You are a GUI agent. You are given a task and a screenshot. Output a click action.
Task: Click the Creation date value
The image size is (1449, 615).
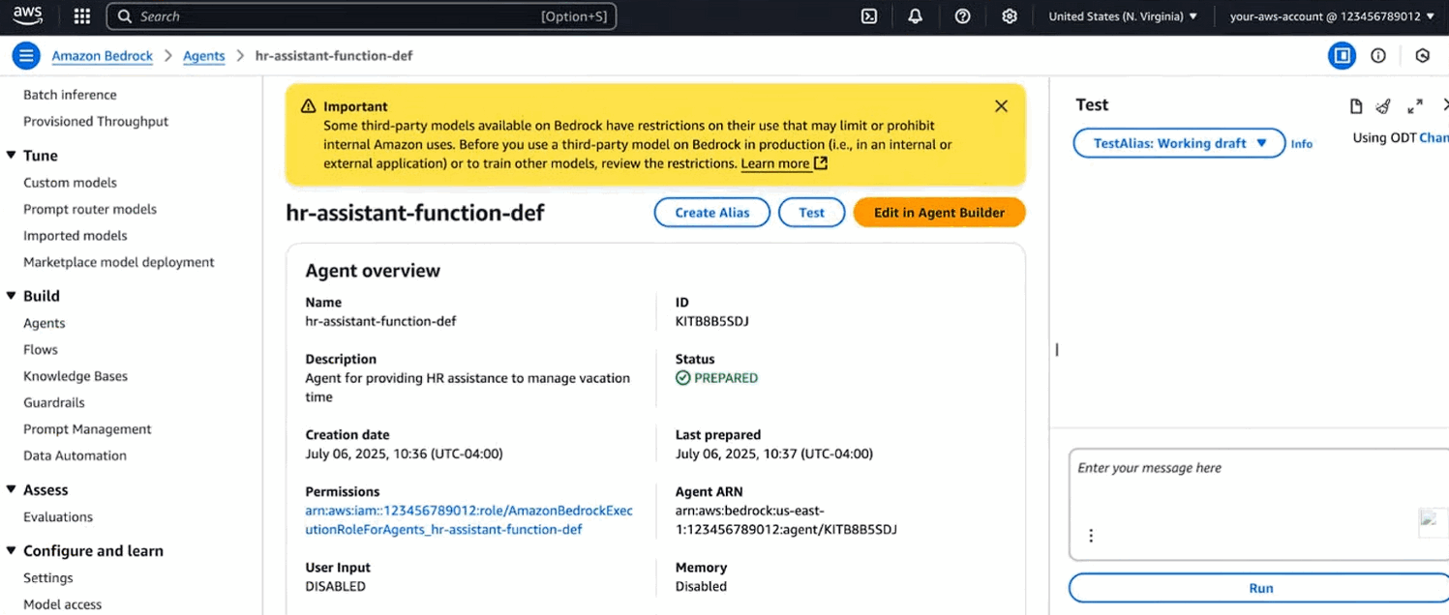point(404,454)
